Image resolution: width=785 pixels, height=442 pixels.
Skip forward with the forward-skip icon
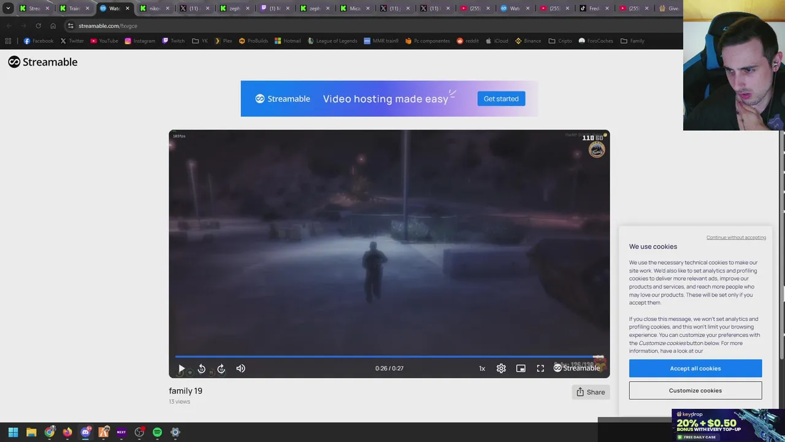pos(221,368)
